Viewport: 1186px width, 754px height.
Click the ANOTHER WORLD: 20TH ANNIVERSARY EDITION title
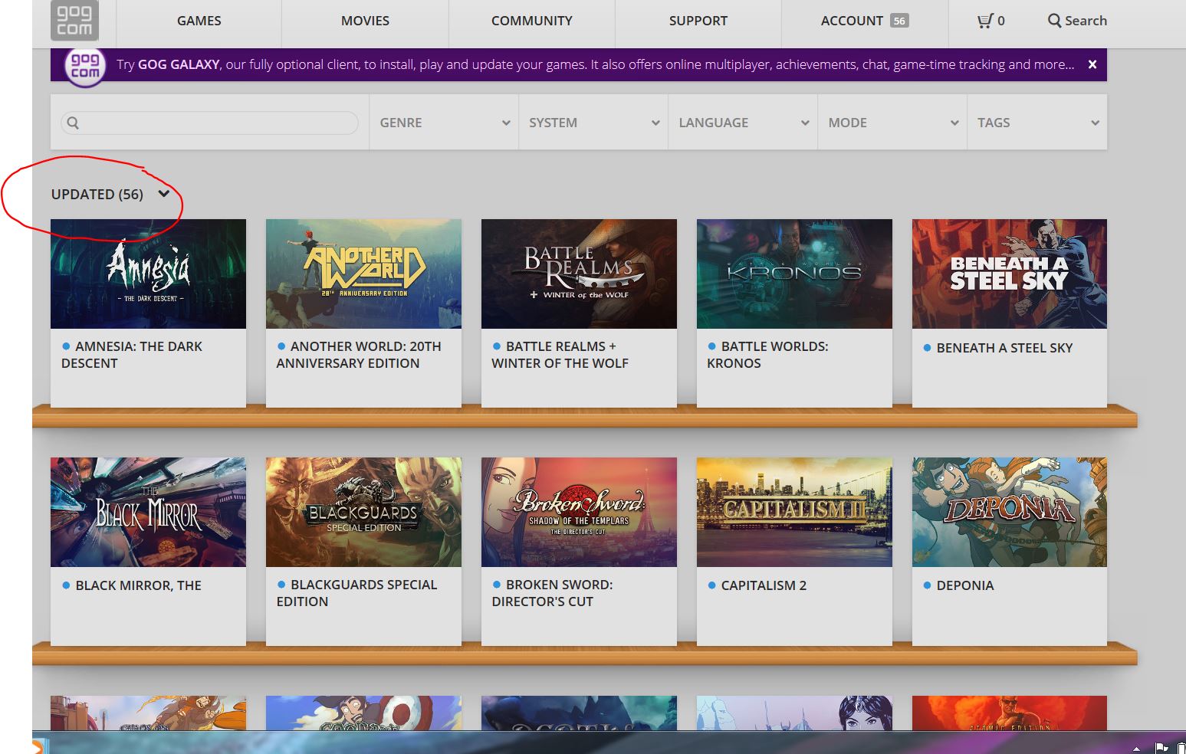[359, 355]
